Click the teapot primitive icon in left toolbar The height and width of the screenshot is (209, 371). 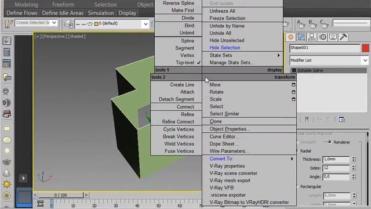(x=6, y=162)
